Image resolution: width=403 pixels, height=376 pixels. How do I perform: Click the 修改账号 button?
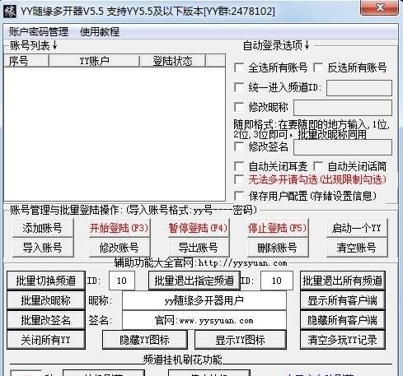click(x=119, y=248)
